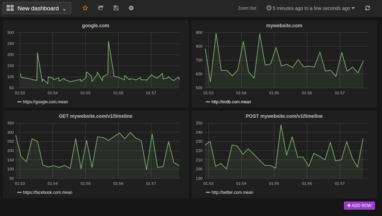Refresh dashboard using the refresh icon
This screenshot has height=216, width=382.
point(368,8)
